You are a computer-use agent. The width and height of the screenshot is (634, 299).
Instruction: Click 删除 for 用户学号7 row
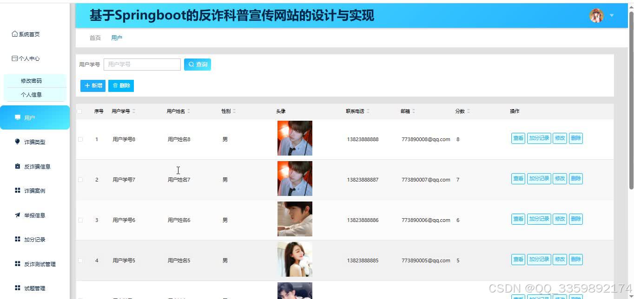[576, 179]
